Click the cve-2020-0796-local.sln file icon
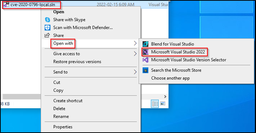 click(6, 5)
